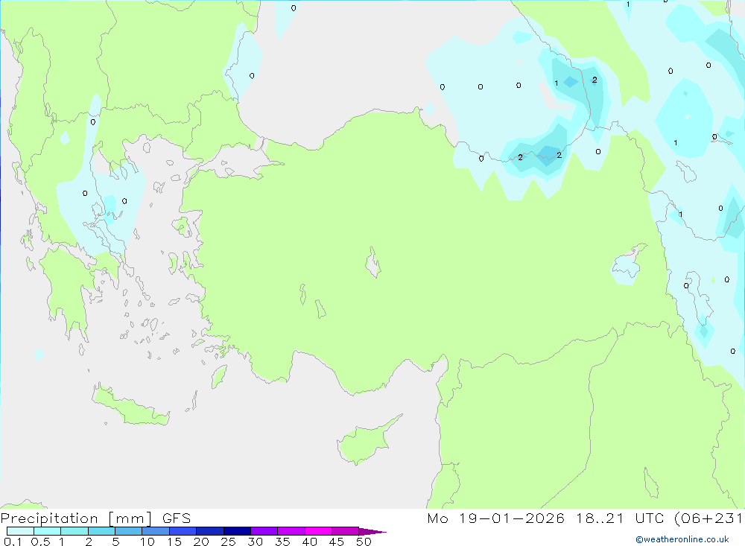Click the legend arrow tip beyond 50
Screen dimensions: 745x546
[x=372, y=531]
